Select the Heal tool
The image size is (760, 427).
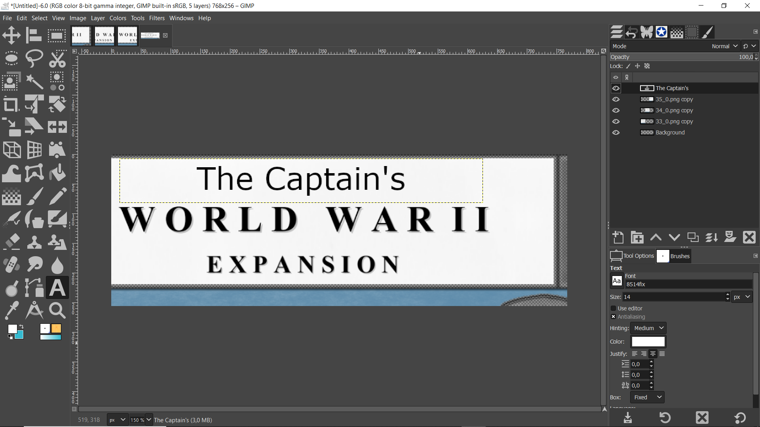pos(11,265)
